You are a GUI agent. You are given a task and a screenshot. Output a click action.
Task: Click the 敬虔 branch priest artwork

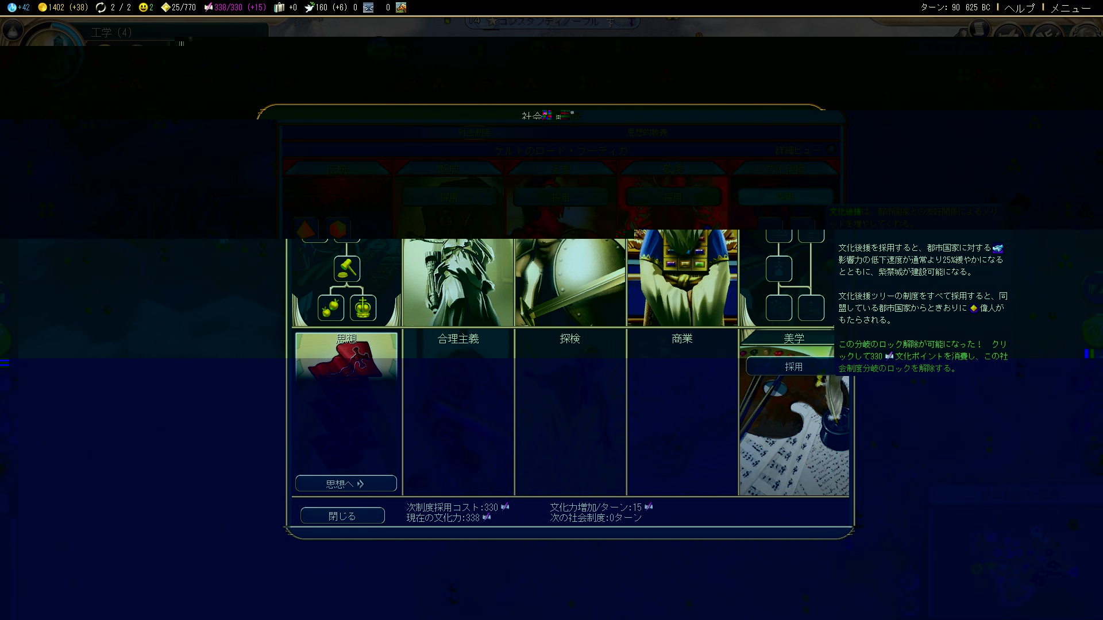coord(682,278)
